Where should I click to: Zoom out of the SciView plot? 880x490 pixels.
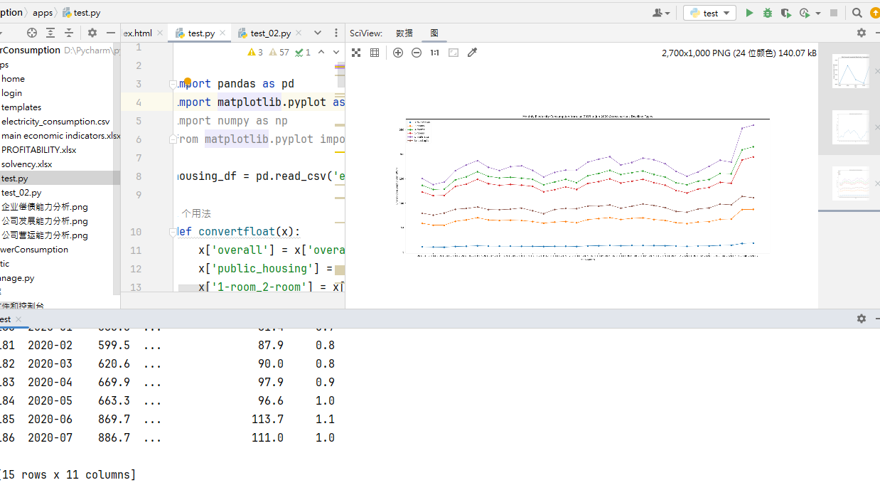point(417,53)
